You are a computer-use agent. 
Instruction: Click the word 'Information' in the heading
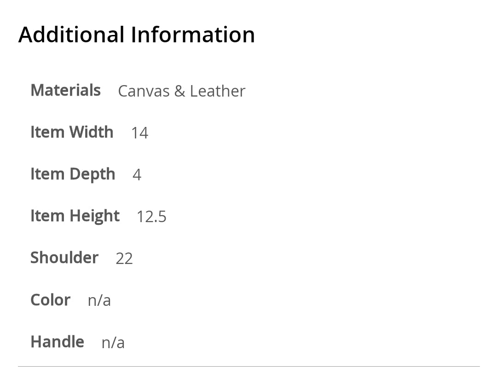pyautogui.click(x=193, y=34)
